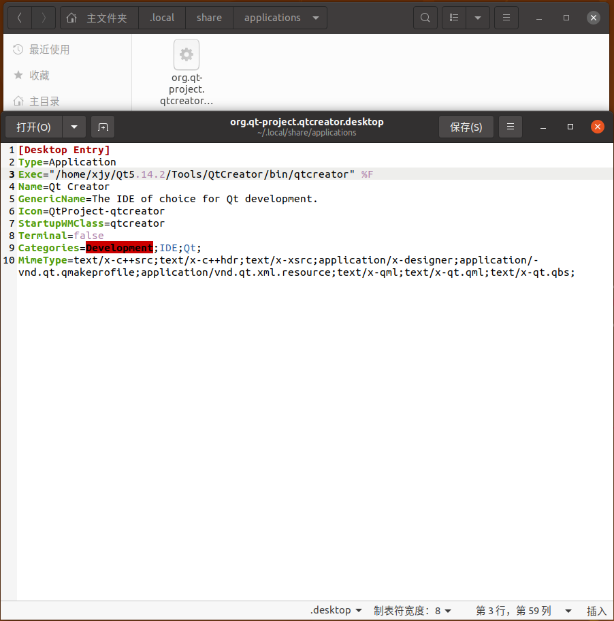Open the gedit hamburger menu
The height and width of the screenshot is (621, 614).
(x=511, y=127)
